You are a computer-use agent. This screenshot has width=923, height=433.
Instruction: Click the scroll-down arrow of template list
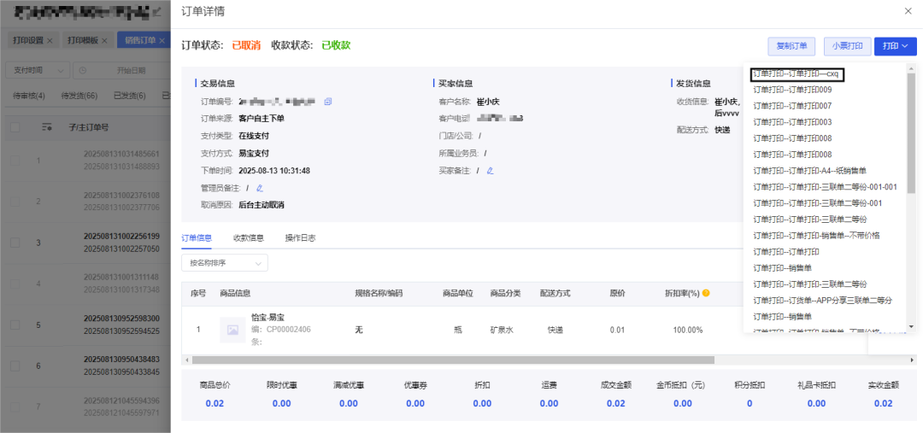(x=911, y=326)
